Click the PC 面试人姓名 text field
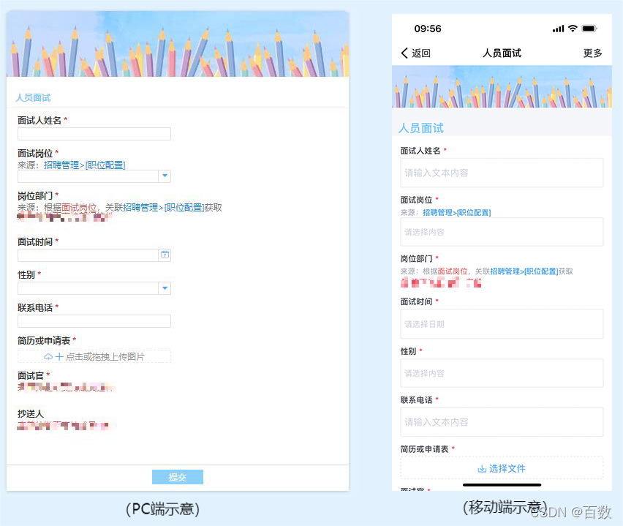The width and height of the screenshot is (623, 526). coord(94,134)
